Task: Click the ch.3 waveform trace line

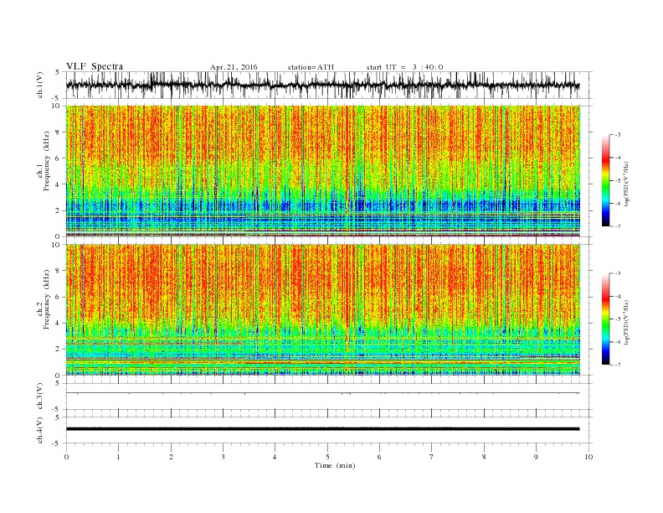Action: pos(322,393)
